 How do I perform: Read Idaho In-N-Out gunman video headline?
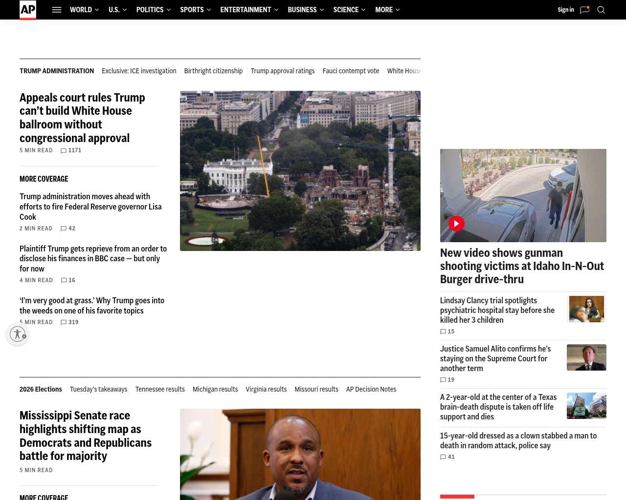point(522,266)
